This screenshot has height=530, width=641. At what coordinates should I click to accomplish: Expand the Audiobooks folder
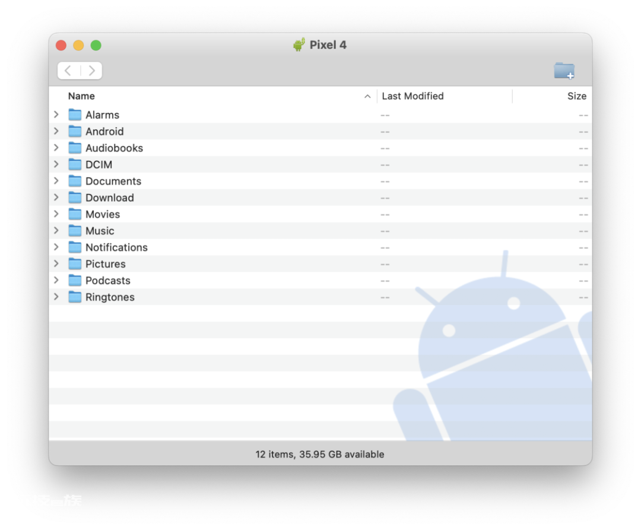56,148
